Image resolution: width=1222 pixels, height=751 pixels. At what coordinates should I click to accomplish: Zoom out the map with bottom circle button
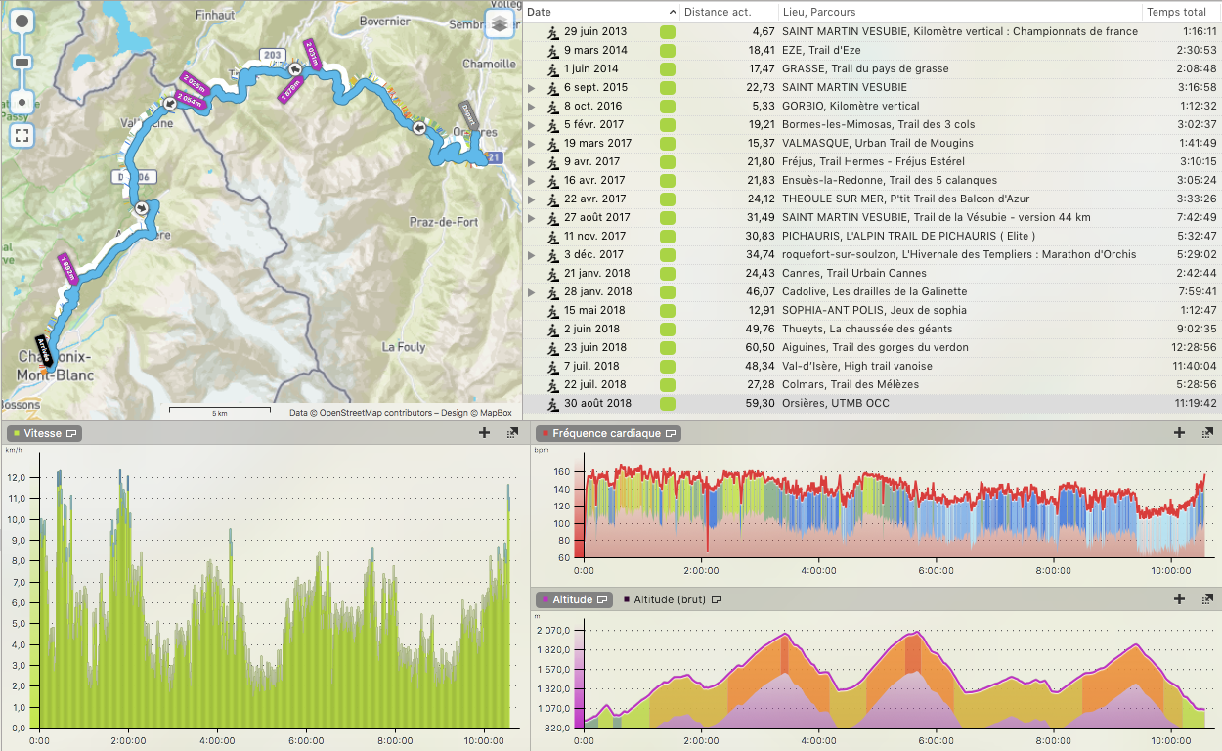(22, 101)
